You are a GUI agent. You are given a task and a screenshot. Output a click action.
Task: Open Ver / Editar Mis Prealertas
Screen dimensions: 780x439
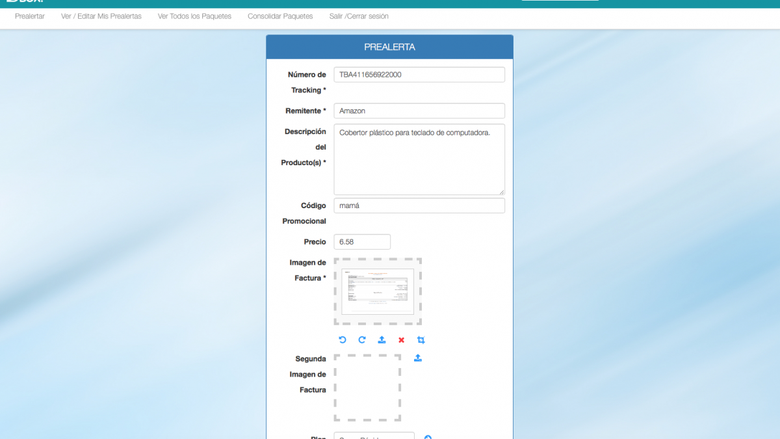click(101, 16)
